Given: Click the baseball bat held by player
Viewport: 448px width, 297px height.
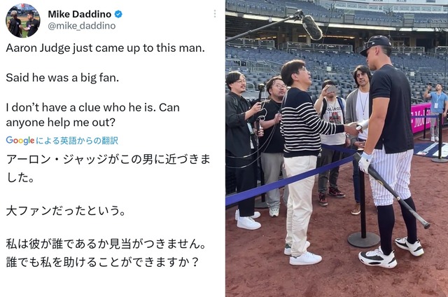Looking at the screenshot, I should pyautogui.click(x=391, y=191).
